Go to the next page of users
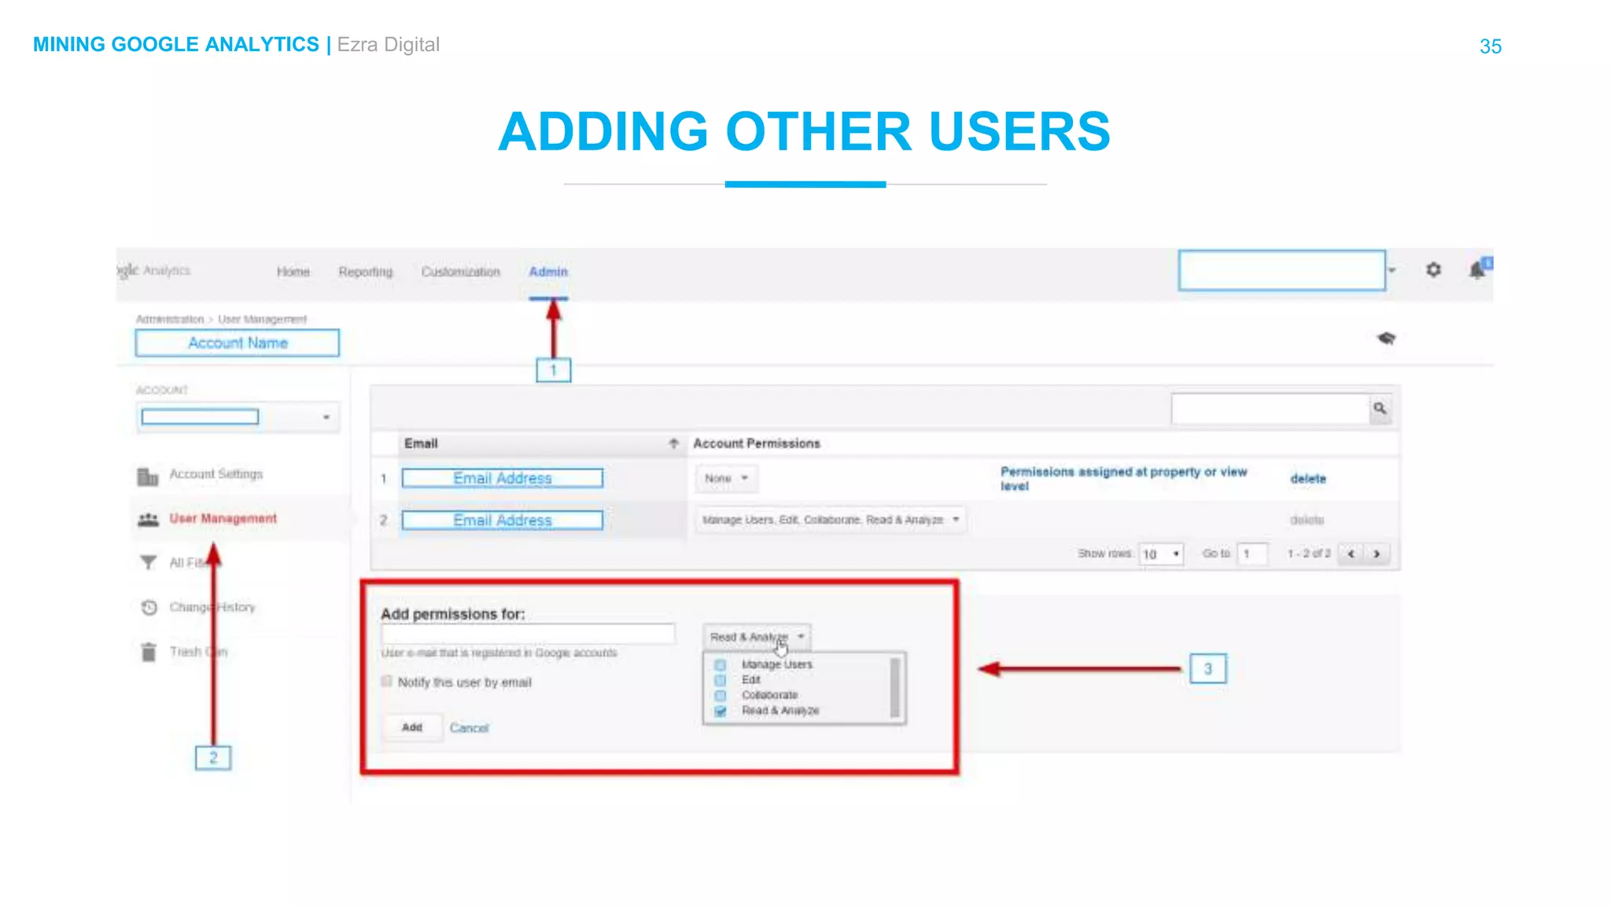 [1377, 554]
